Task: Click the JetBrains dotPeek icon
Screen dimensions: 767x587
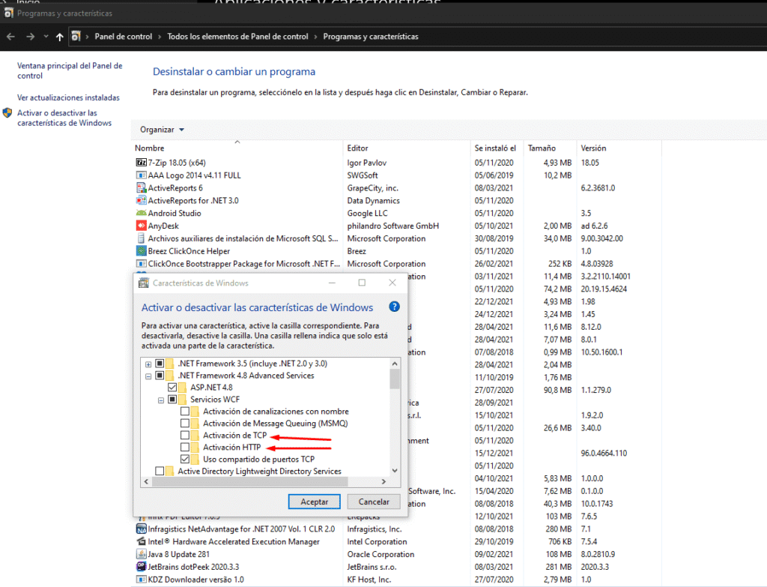Action: point(141,567)
